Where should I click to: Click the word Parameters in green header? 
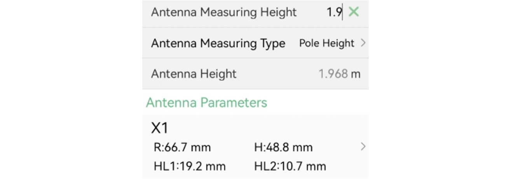coord(234,103)
